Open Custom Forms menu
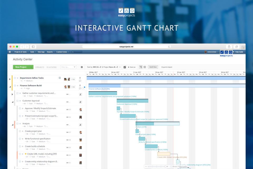Image resolution: width=253 pixels, height=169 pixels. tap(62, 52)
